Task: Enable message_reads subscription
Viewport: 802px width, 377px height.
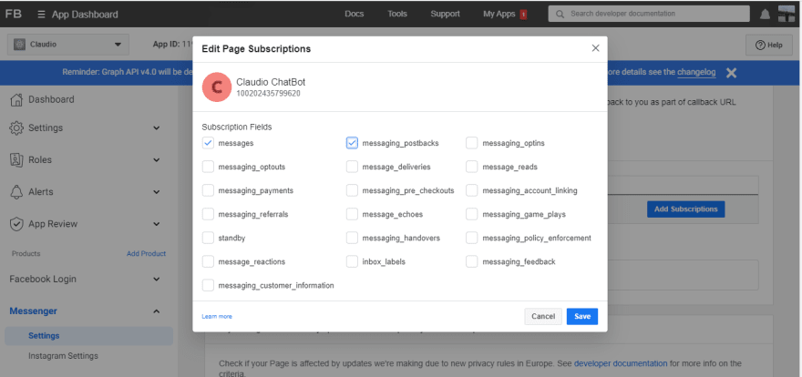Action: pyautogui.click(x=471, y=167)
